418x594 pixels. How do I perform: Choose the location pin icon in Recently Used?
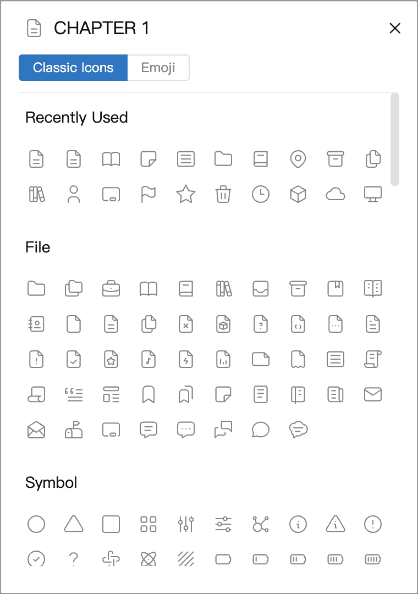pos(298,159)
